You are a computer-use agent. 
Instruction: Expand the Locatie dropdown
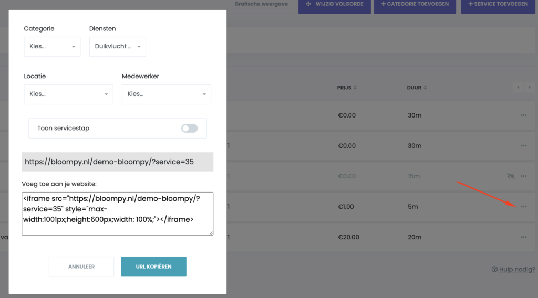click(68, 94)
